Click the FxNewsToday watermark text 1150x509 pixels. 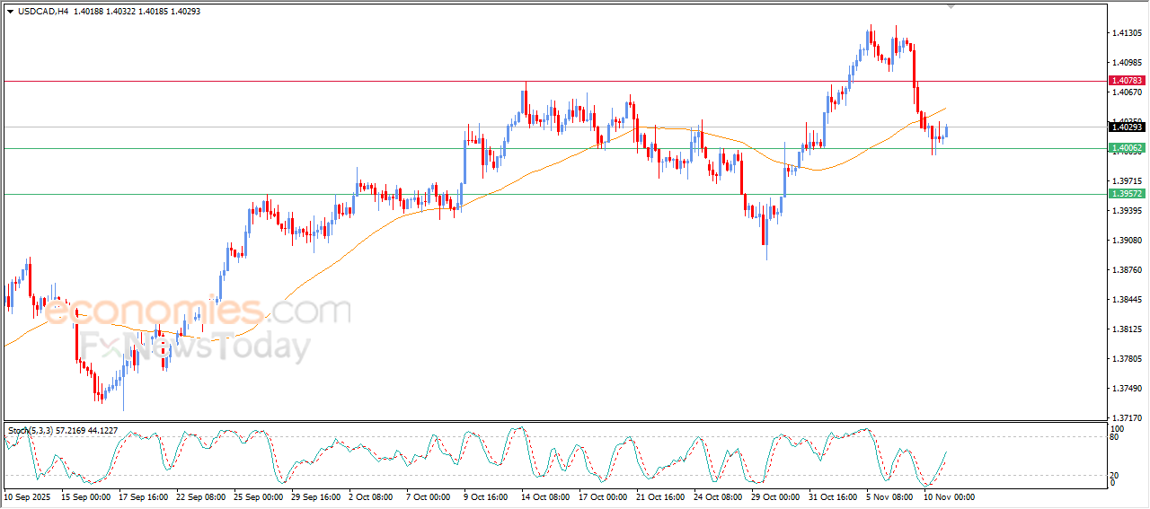(x=193, y=347)
